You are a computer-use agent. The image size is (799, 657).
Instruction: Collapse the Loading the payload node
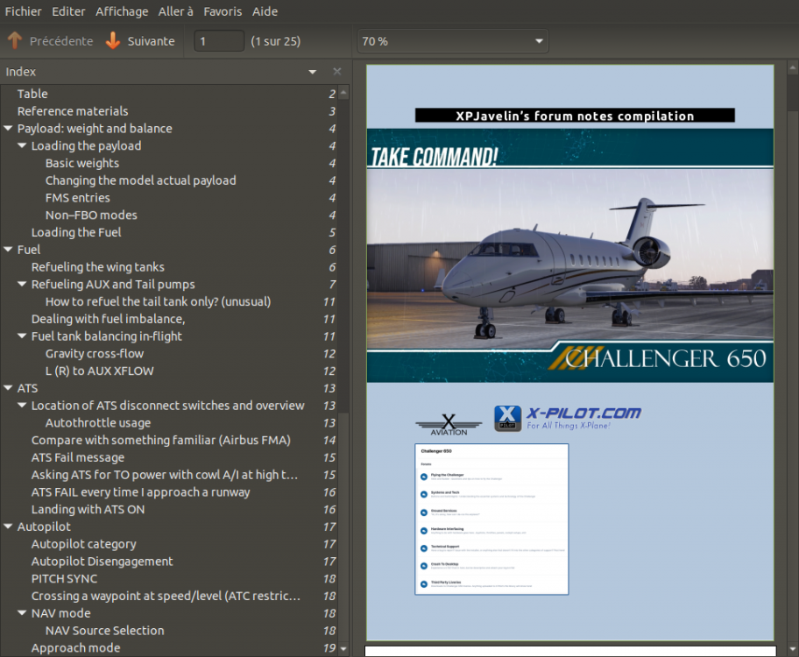[22, 145]
